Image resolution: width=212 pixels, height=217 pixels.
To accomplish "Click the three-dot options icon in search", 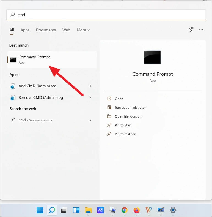I will tap(201, 29).
